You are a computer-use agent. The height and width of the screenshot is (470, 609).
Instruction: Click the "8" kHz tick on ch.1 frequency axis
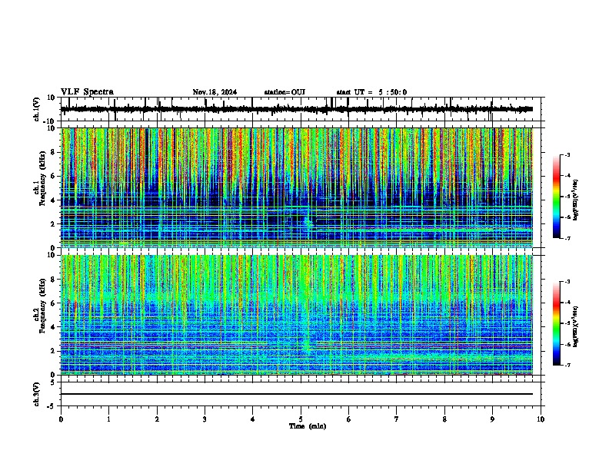[54, 152]
